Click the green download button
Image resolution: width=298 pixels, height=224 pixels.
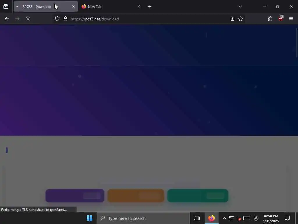coord(198,196)
